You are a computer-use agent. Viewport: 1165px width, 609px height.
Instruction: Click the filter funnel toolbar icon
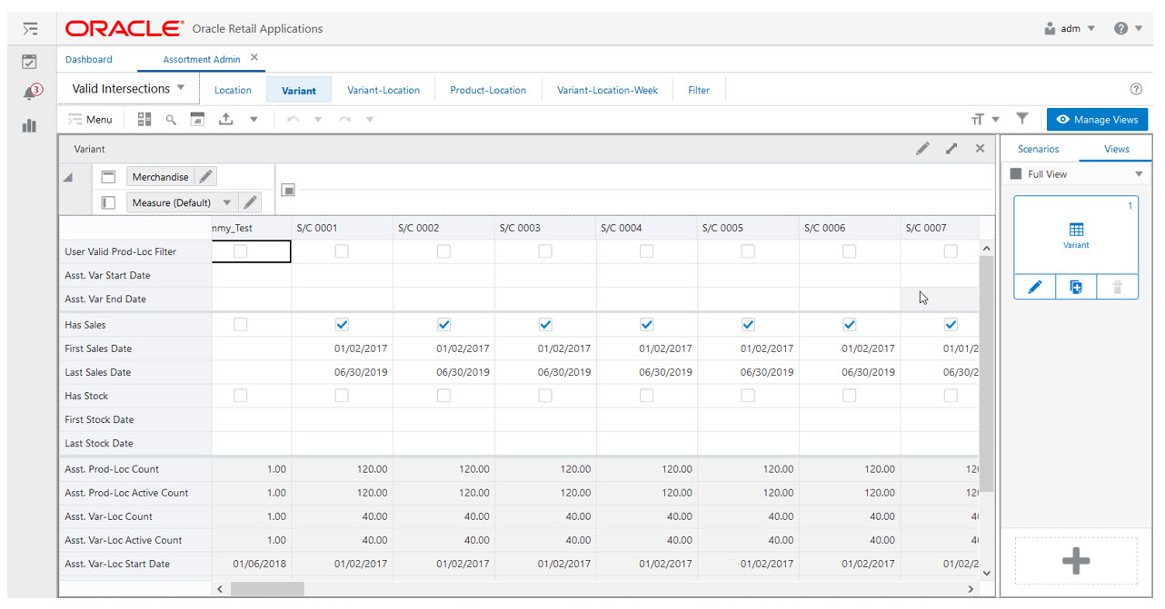(1022, 119)
